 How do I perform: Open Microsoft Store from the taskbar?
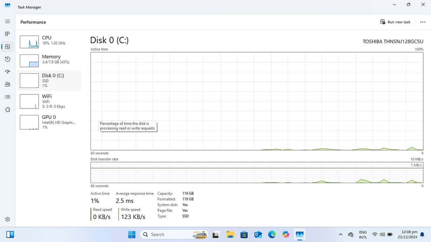(x=244, y=235)
